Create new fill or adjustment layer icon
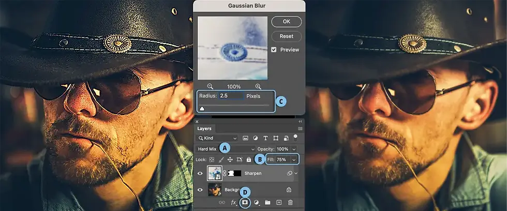Screen dimensions: 507x211 [x=257, y=203]
